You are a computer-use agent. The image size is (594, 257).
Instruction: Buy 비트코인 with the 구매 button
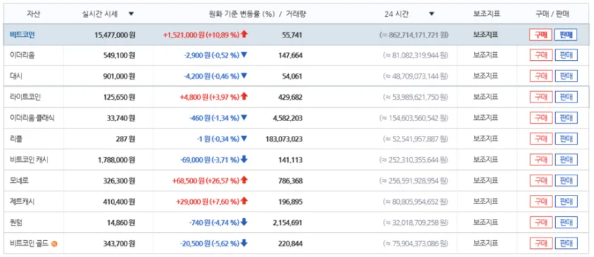(540, 35)
